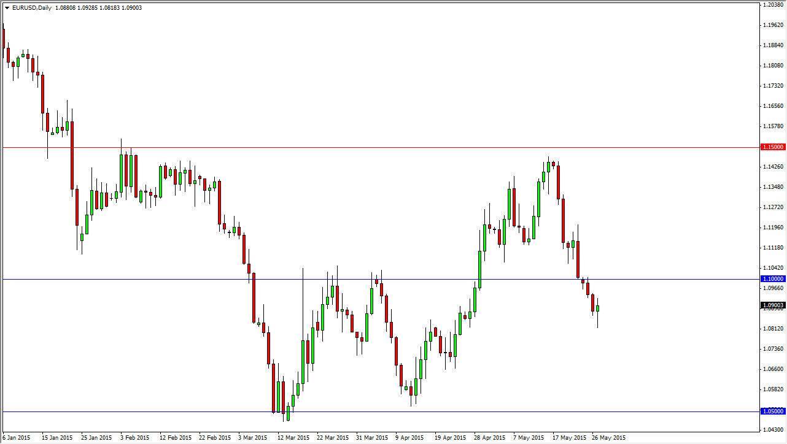This screenshot has height=444, width=787.
Task: Click the 1.12720 price axis label
Action: coord(773,207)
